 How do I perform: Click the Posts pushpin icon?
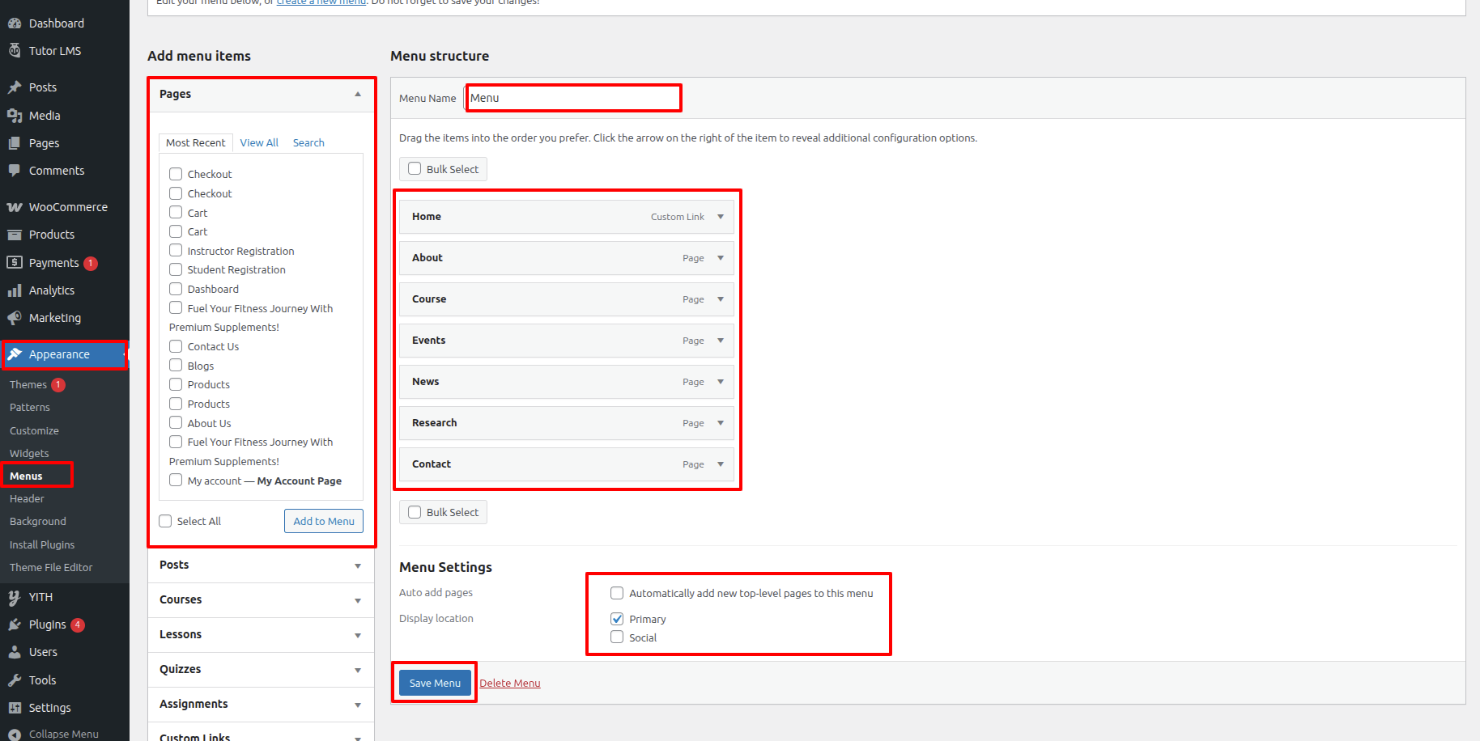point(15,87)
